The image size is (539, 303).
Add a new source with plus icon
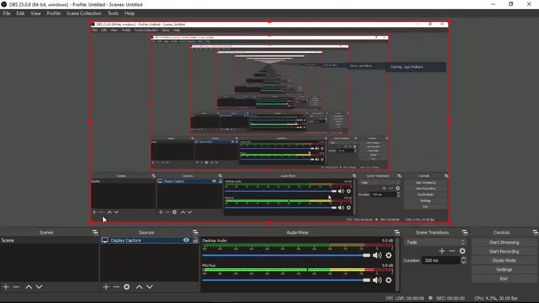pos(106,287)
